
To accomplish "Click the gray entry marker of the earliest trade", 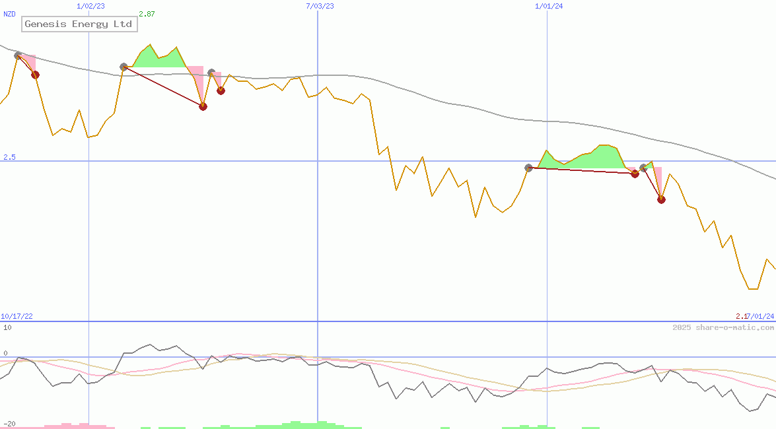I will point(18,55).
